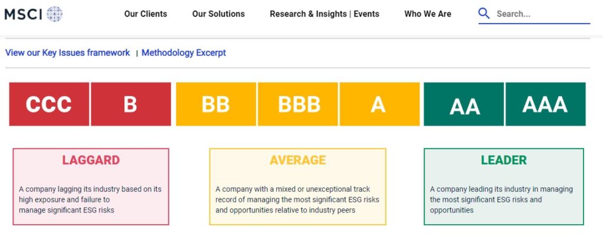Click the red B rating tile
This screenshot has height=240, width=603.
[131, 104]
